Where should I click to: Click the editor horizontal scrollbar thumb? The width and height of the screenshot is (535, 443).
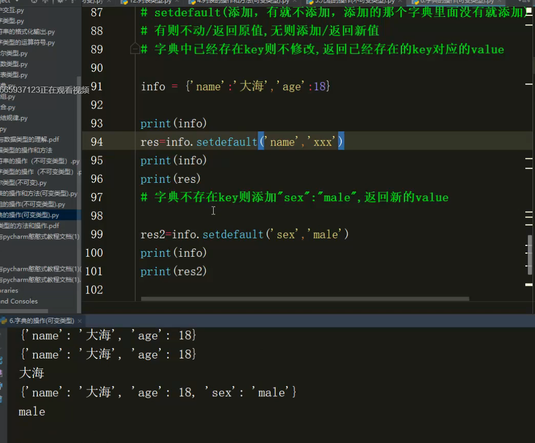tap(305, 299)
